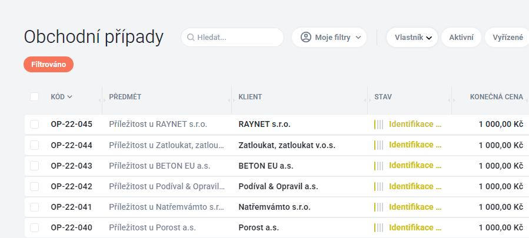Open client link Zatloukat, zatloukat v.o.s.
Screen dimensions: 529x238
tap(287, 145)
